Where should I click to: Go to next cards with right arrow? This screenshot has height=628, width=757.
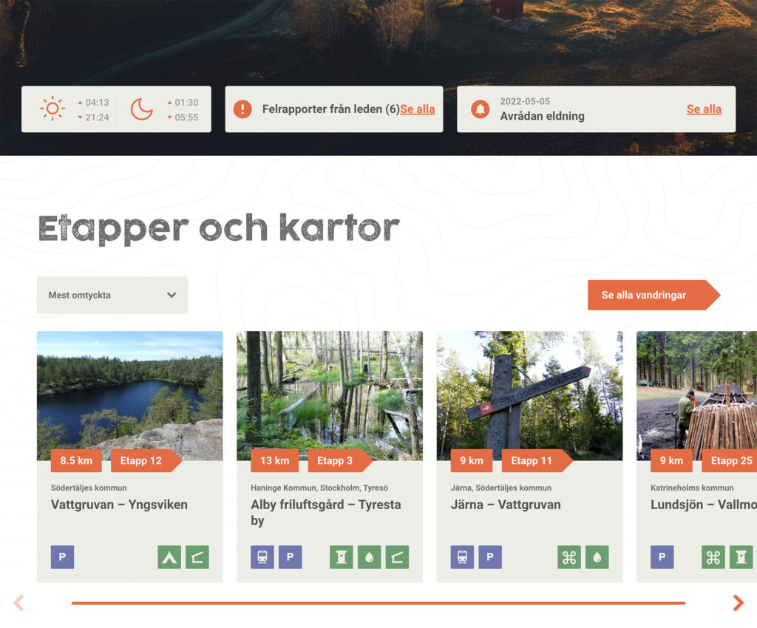click(738, 603)
